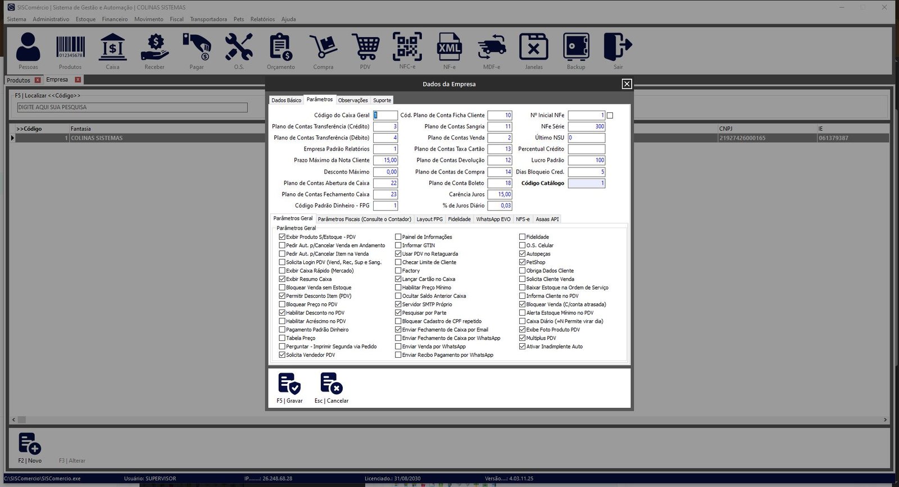Click Esc Cancelar icon in dialog
Image resolution: width=899 pixels, height=487 pixels.
pos(332,384)
